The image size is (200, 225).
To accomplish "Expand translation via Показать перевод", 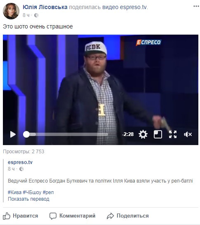I will coord(28,199).
